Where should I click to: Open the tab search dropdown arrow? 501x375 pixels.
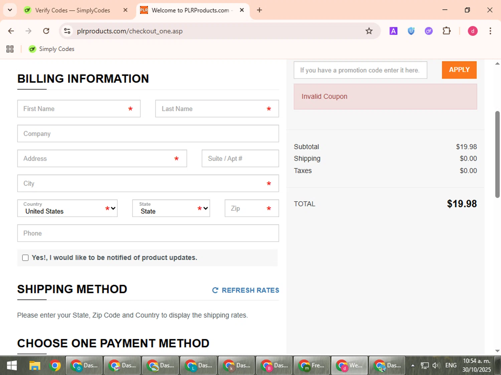[x=10, y=10]
